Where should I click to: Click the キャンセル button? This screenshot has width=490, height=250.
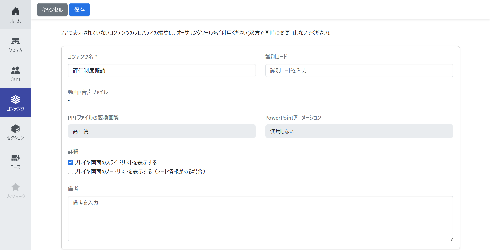click(52, 10)
